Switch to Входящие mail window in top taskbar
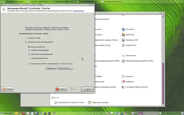The image size is (184, 115). (x=14, y=2)
